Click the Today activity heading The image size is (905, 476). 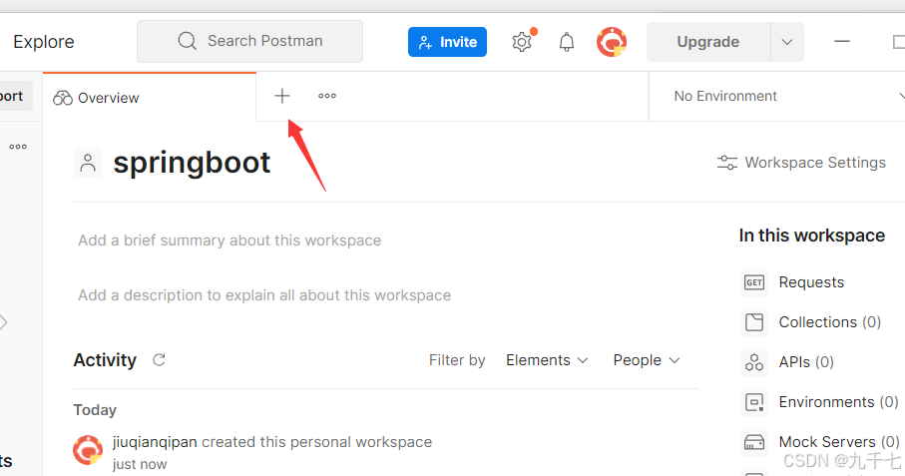[95, 410]
